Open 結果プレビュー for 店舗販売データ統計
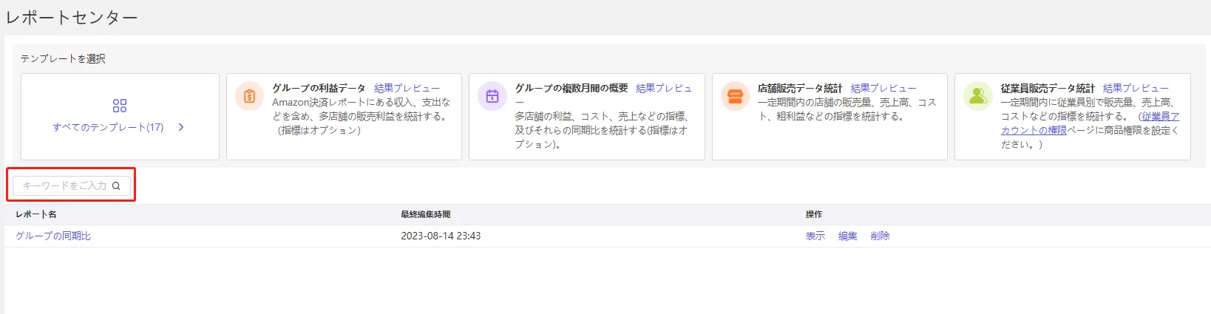The image size is (1211, 314). [883, 88]
